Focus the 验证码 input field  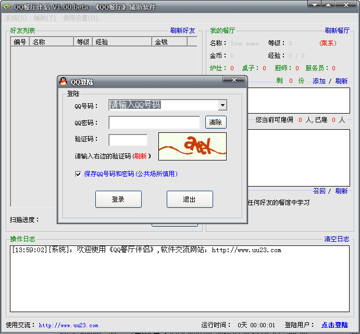tap(128, 140)
